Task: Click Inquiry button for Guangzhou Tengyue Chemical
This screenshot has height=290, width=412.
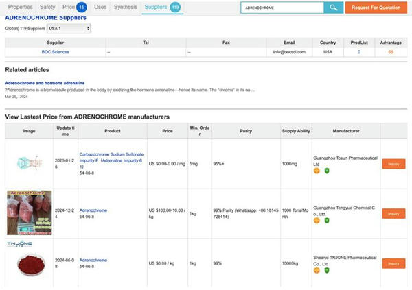Action: coord(393,214)
